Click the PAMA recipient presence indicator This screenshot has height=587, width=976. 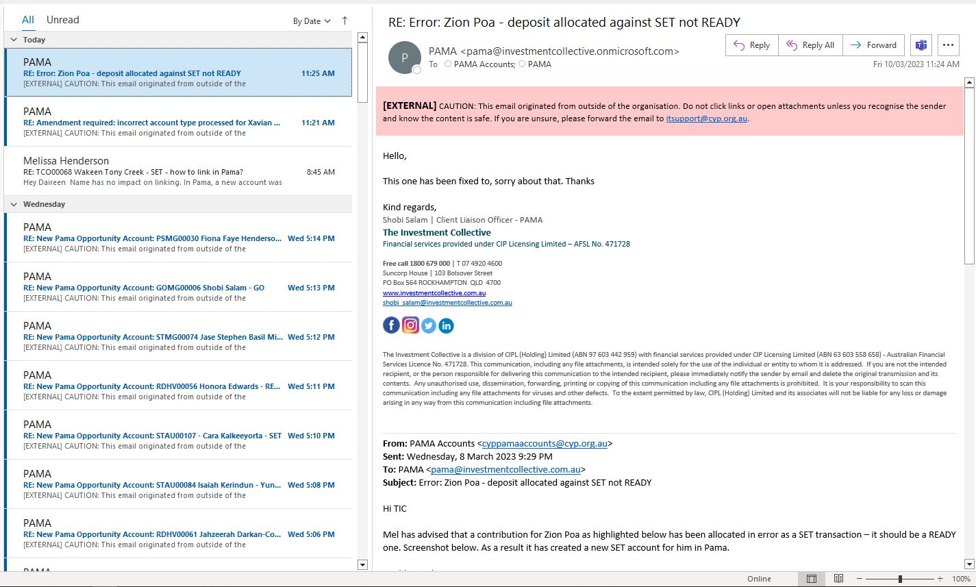[x=522, y=64]
